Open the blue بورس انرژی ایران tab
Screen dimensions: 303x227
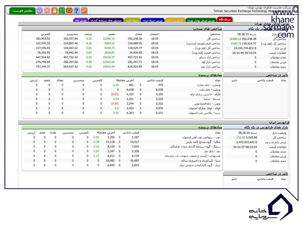click(x=153, y=20)
